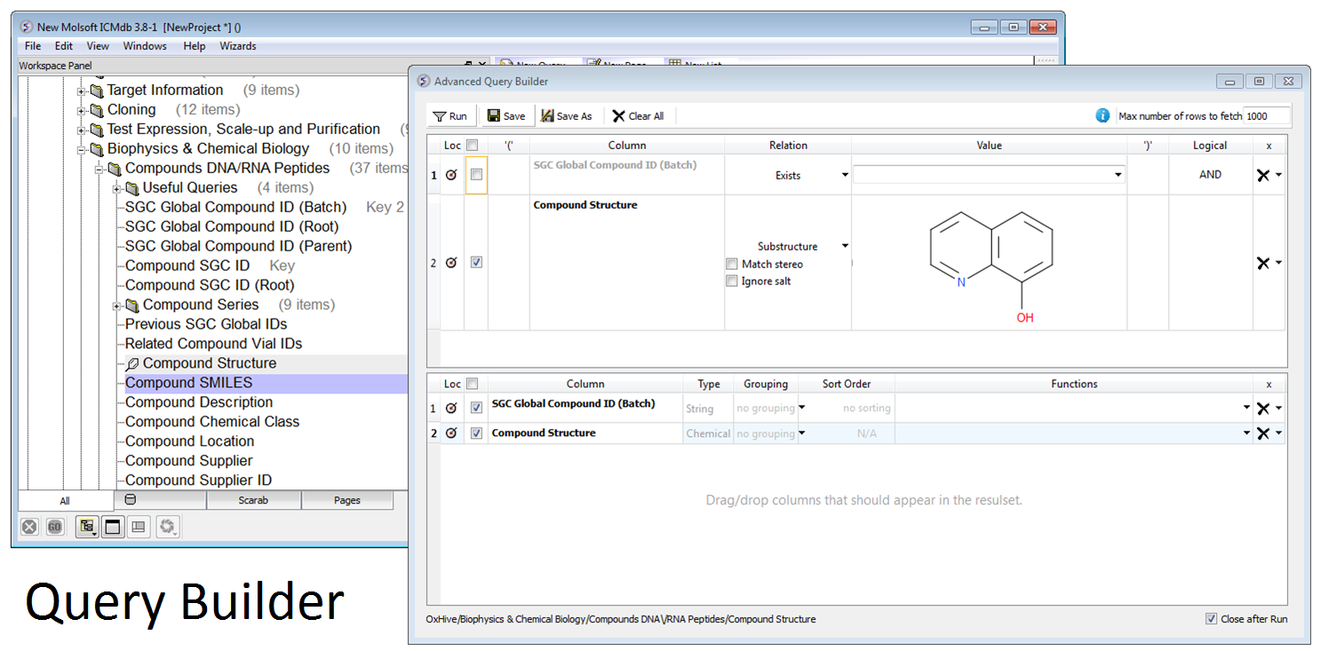Screen dimensions: 1320x651
Task: Toggle Close after Run checkbox
Action: tap(1211, 619)
